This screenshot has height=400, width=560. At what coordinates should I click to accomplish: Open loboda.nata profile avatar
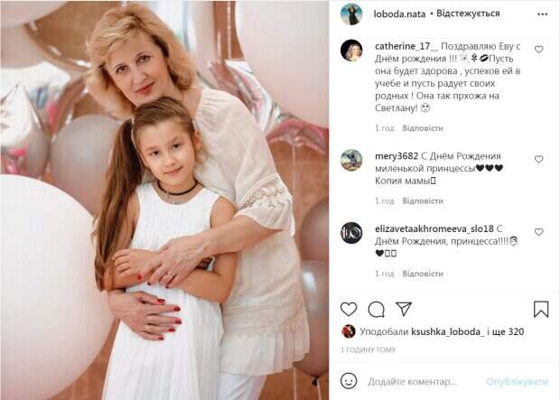[x=351, y=14]
